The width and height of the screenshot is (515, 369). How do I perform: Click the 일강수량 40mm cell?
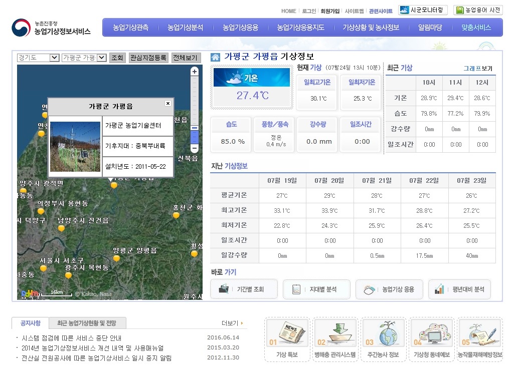[x=472, y=255]
